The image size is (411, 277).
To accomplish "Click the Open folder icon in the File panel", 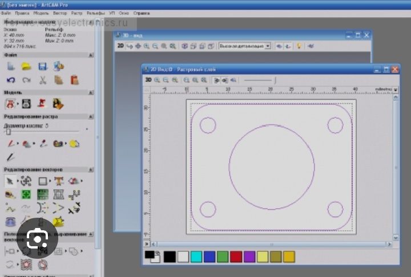I will pyautogui.click(x=26, y=67).
